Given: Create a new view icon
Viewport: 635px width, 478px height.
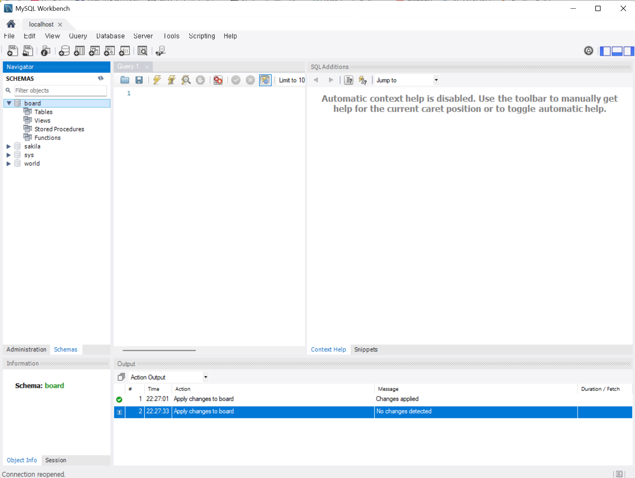Looking at the screenshot, I should pyautogui.click(x=94, y=51).
